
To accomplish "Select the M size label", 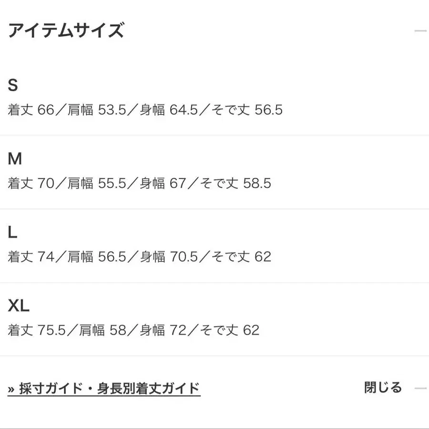I will click(15, 158).
